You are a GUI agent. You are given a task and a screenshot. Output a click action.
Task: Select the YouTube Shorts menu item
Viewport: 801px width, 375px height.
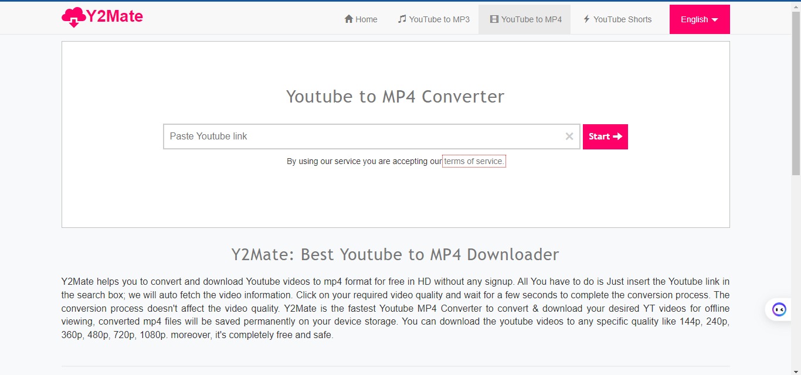(622, 19)
